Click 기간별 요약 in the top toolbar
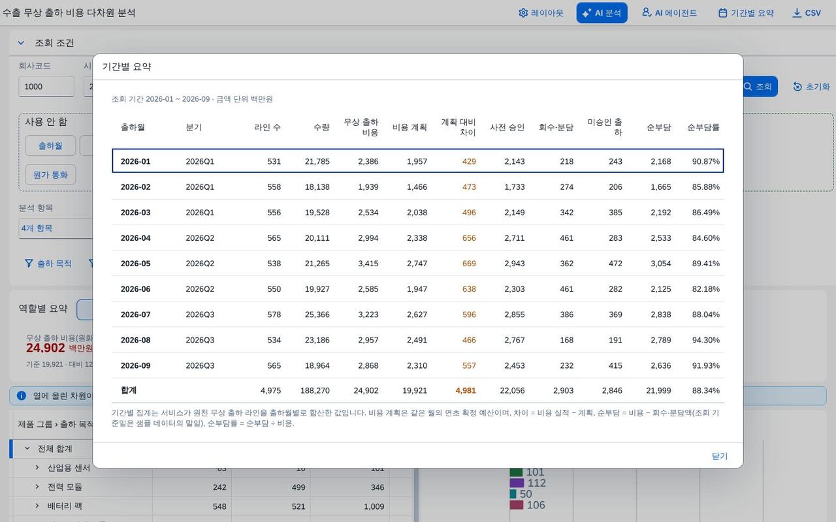The image size is (836, 522). [746, 13]
